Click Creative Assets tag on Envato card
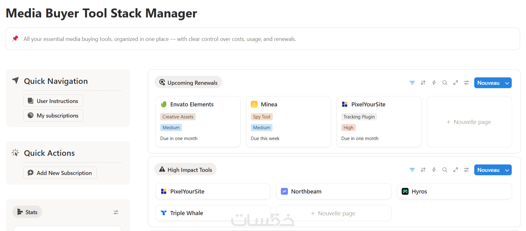Viewport: 526px width, 231px height. click(178, 117)
